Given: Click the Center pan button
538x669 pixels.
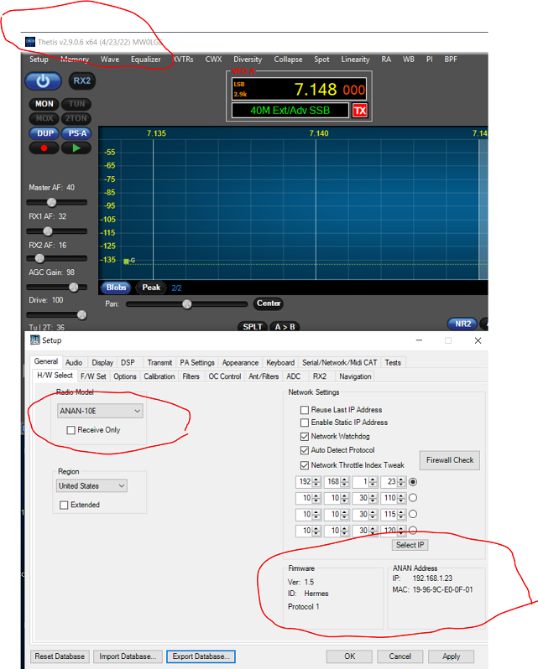Looking at the screenshot, I should coord(269,303).
